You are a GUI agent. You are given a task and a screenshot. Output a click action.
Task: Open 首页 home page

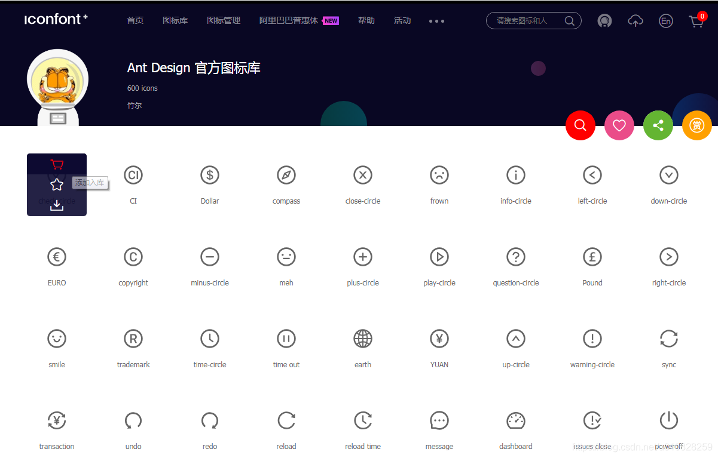pyautogui.click(x=135, y=20)
